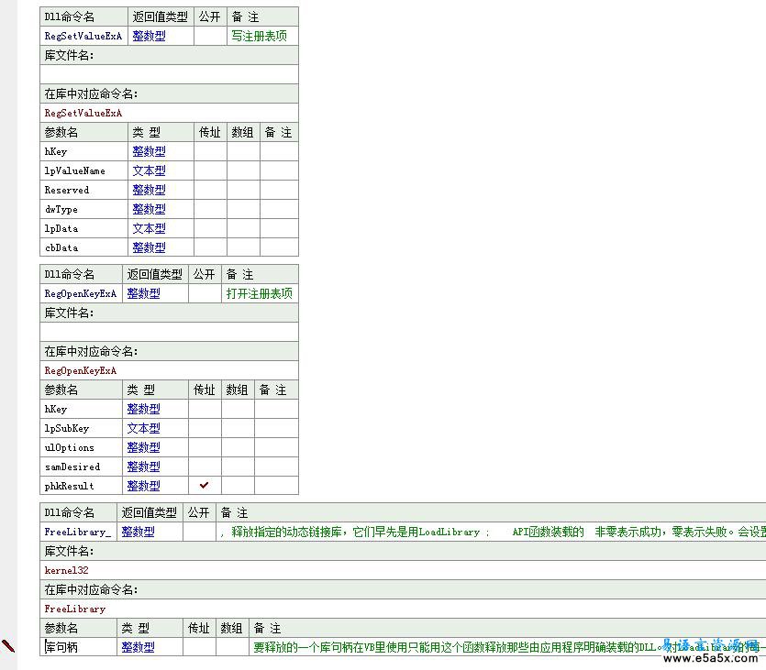
Task: Toggle the 数组 cell for cbData parameter
Action: (243, 247)
